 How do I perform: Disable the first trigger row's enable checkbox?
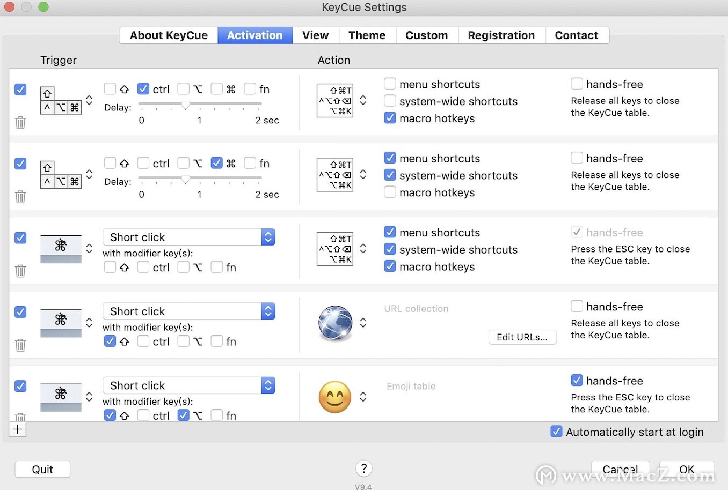[20, 89]
